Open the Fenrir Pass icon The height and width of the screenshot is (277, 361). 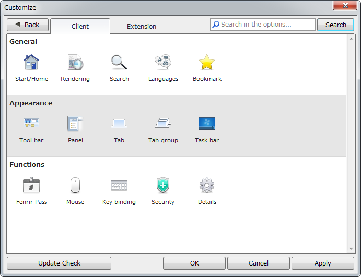click(31, 185)
